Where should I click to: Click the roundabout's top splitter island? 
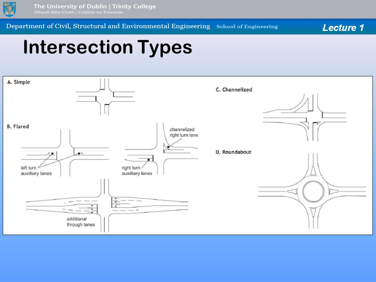pyautogui.click(x=313, y=170)
